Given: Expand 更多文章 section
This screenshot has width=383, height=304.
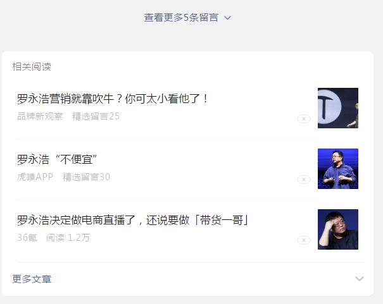Looking at the screenshot, I should pyautogui.click(x=187, y=279).
